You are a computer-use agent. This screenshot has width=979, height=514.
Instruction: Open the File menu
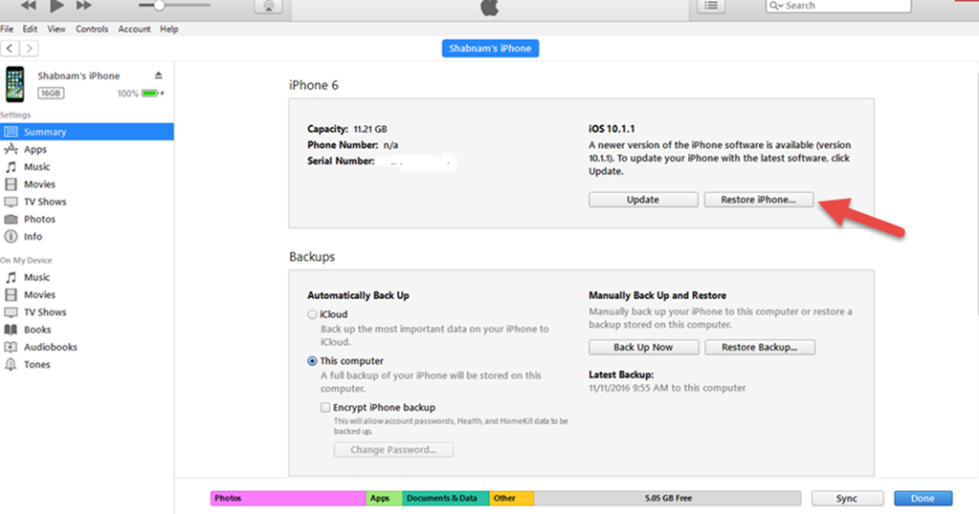tap(7, 29)
